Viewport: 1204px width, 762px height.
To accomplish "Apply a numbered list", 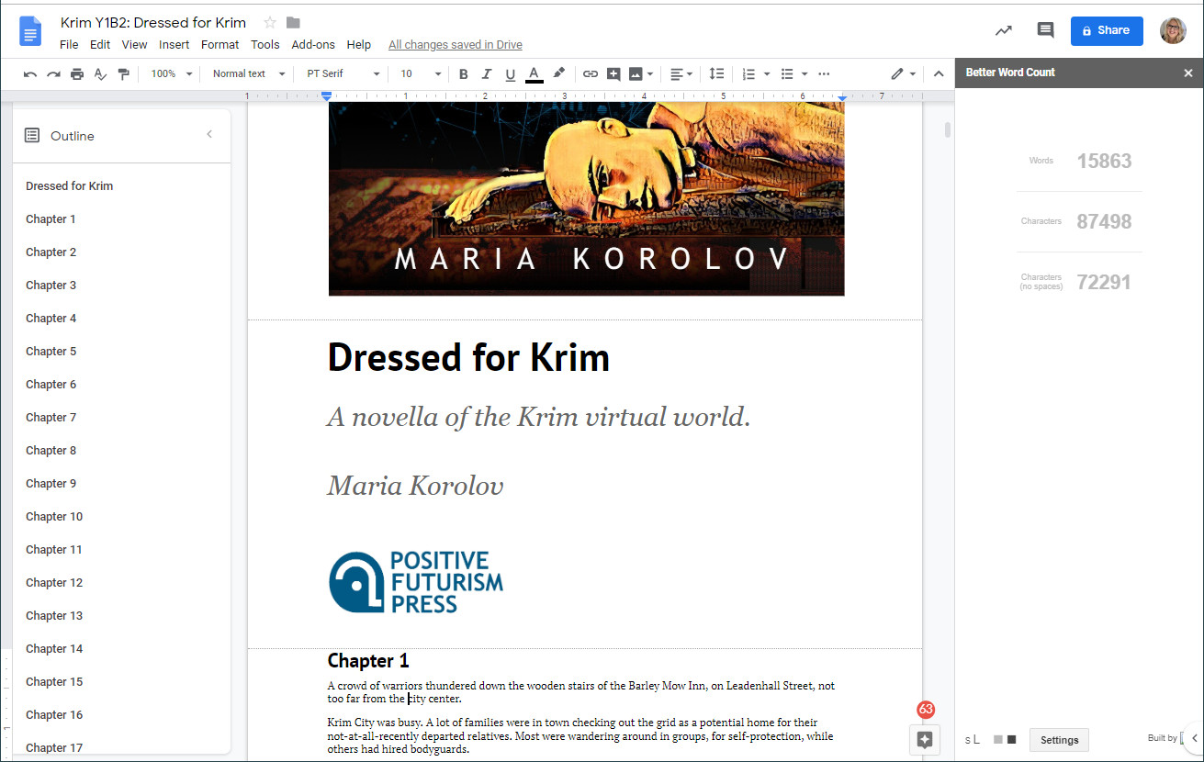I will pos(748,73).
